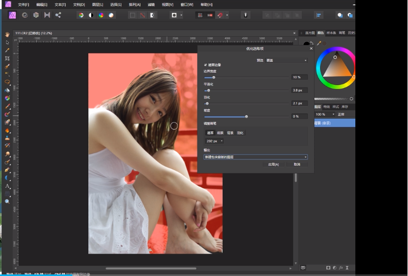This screenshot has width=408, height=276.
Task: Open the Quick Mask options arrow
Action: point(181,15)
